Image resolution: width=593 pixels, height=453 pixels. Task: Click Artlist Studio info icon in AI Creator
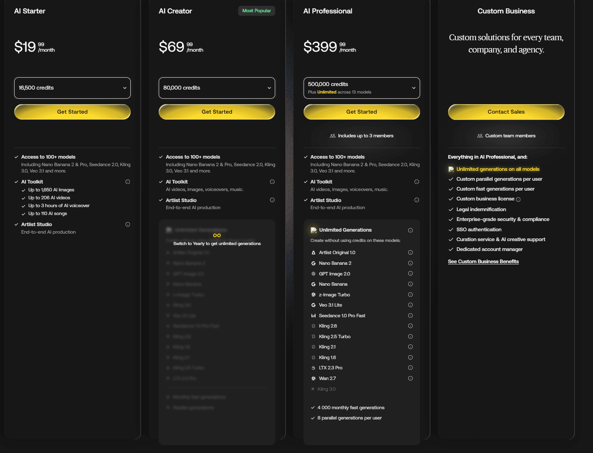tap(272, 200)
